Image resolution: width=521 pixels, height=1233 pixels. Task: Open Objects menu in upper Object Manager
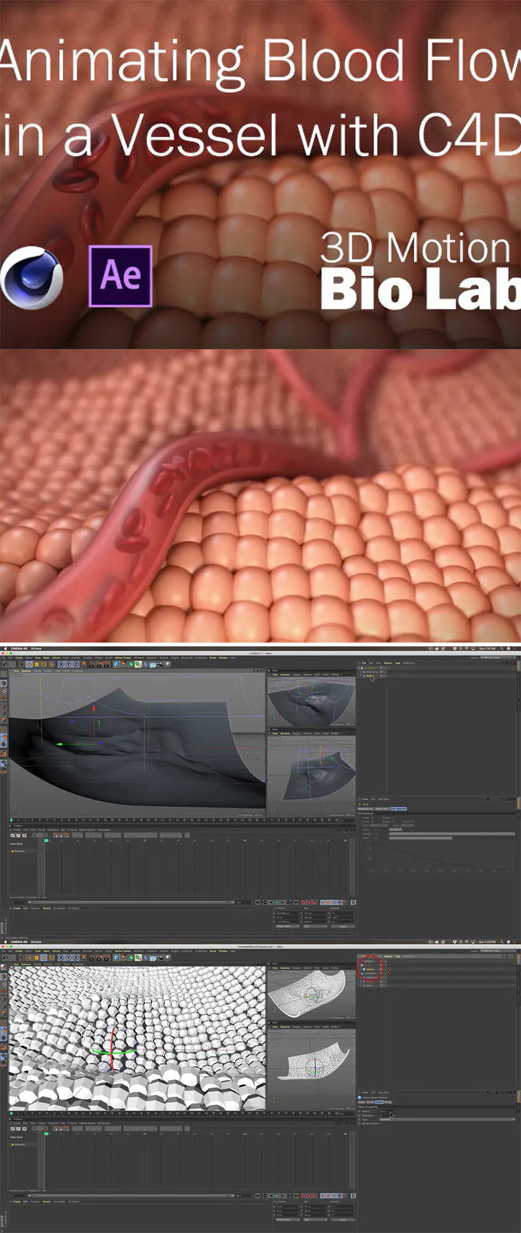(x=388, y=663)
